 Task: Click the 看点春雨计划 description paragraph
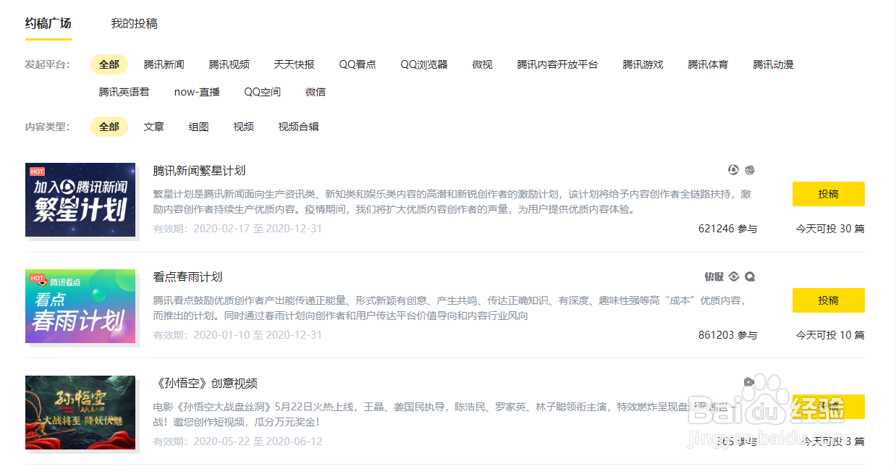tap(450, 308)
